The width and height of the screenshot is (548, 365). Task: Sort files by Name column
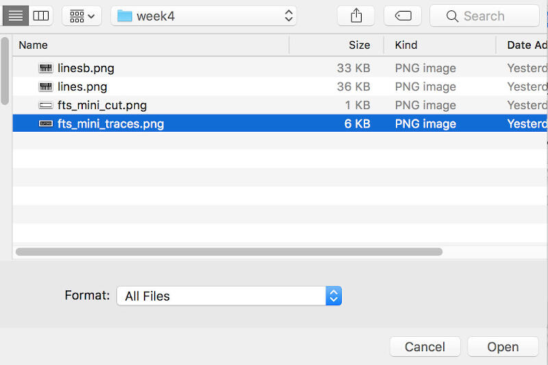click(33, 45)
